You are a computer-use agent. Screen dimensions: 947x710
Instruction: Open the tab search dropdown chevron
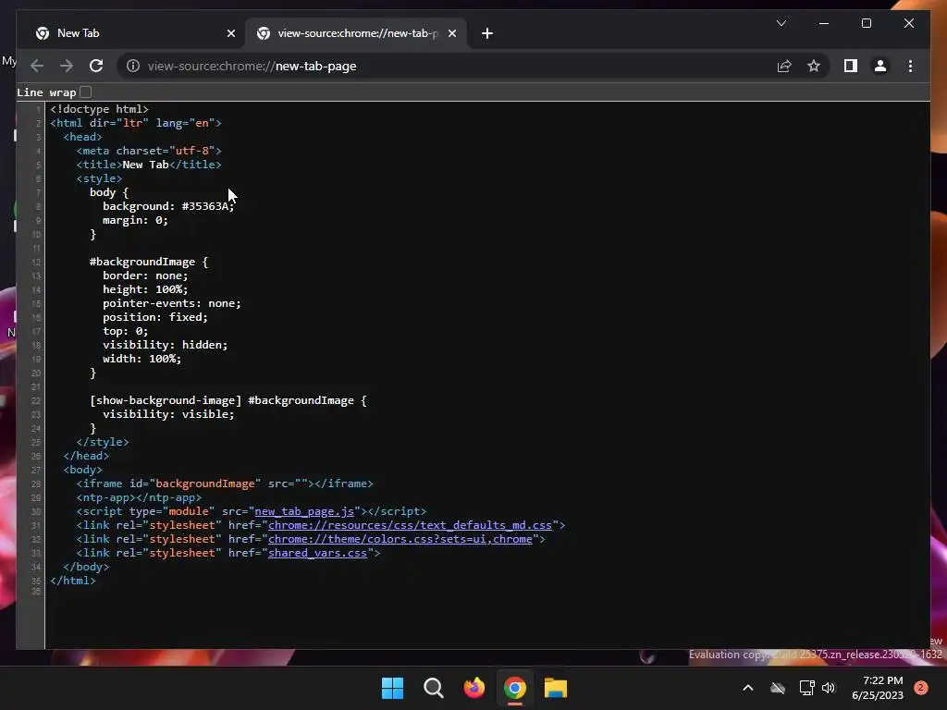(x=781, y=23)
